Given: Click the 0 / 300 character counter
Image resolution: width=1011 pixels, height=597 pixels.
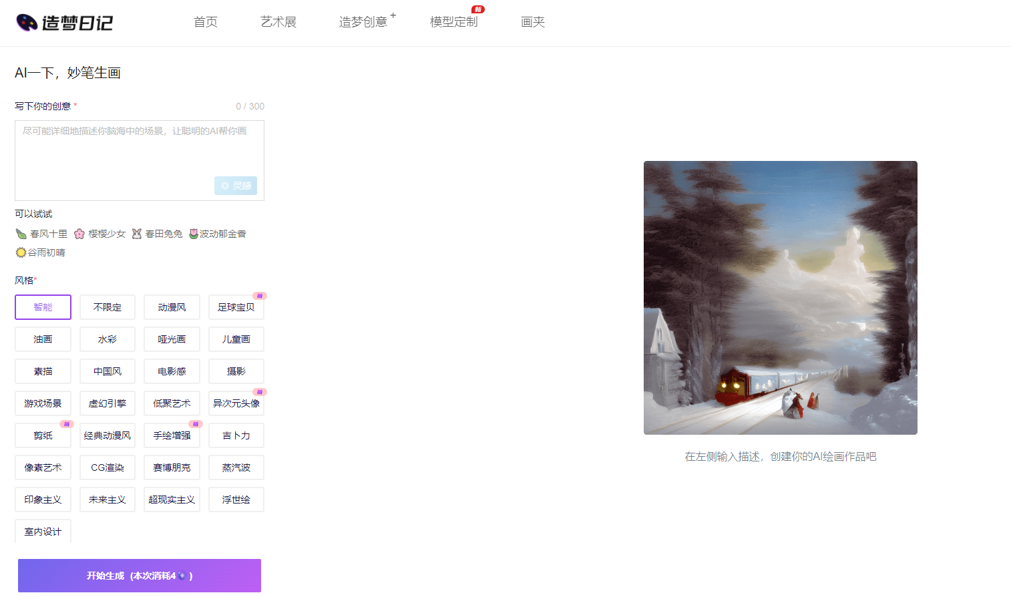Looking at the screenshot, I should [x=250, y=106].
